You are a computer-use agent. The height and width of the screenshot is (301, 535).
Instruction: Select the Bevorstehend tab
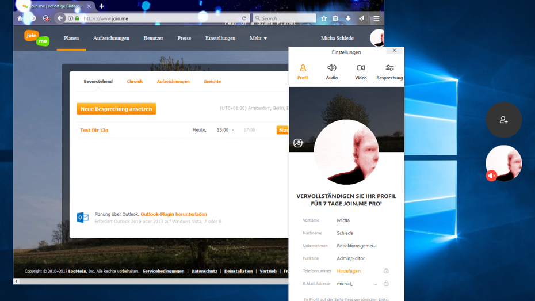pos(98,81)
